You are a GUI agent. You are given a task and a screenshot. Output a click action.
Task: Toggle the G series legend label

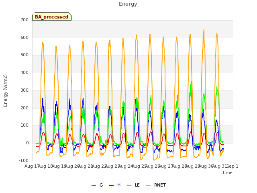(101, 185)
